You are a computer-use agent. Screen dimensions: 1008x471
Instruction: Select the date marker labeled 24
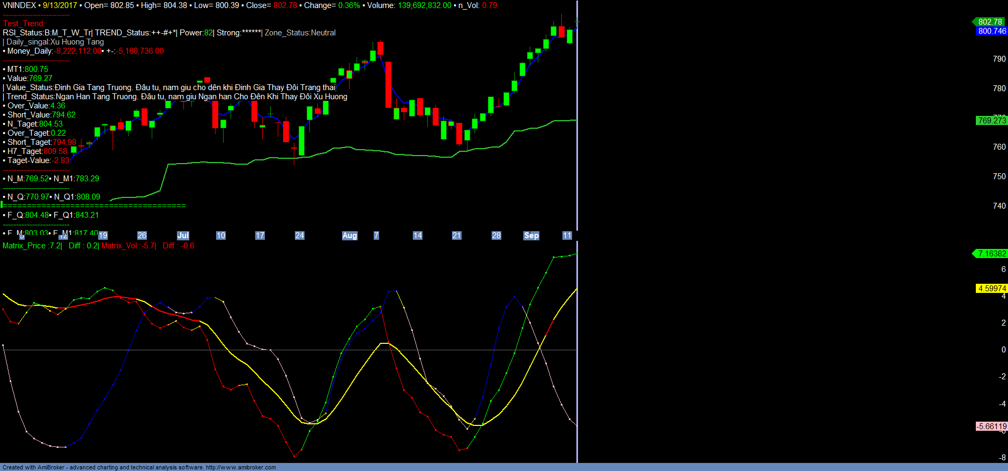300,235
